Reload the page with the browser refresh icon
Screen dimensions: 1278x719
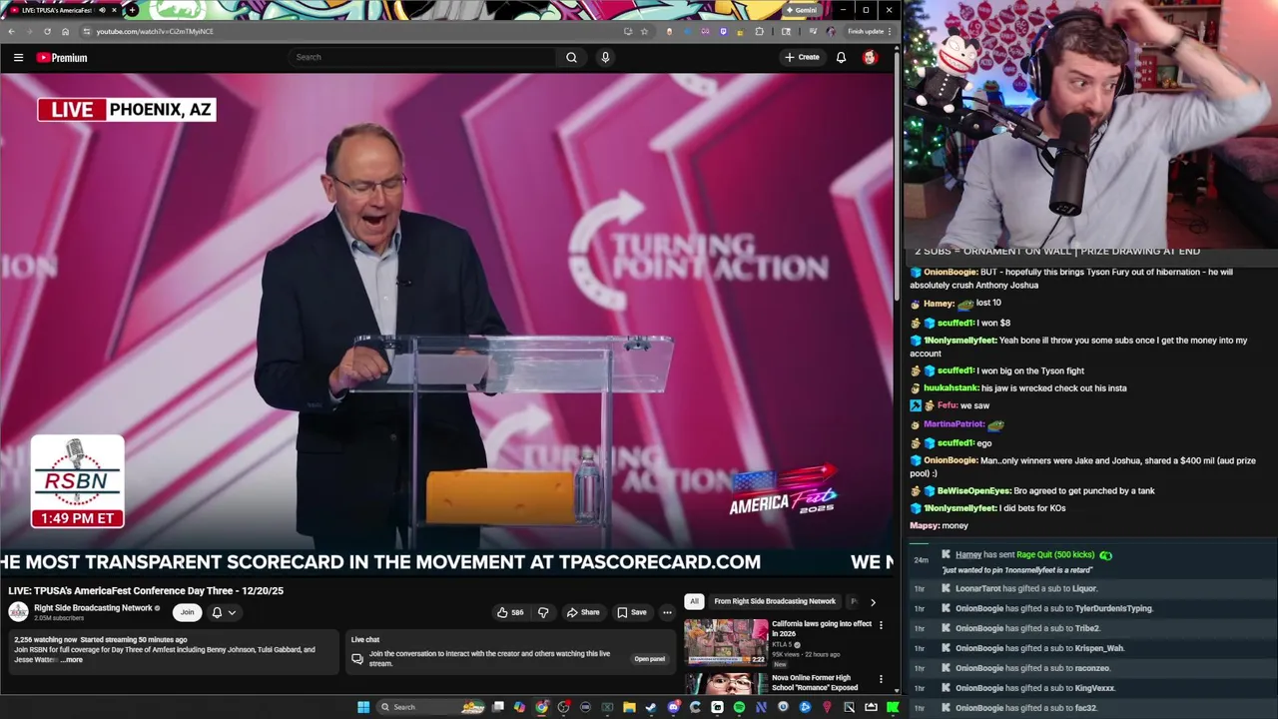pyautogui.click(x=47, y=31)
